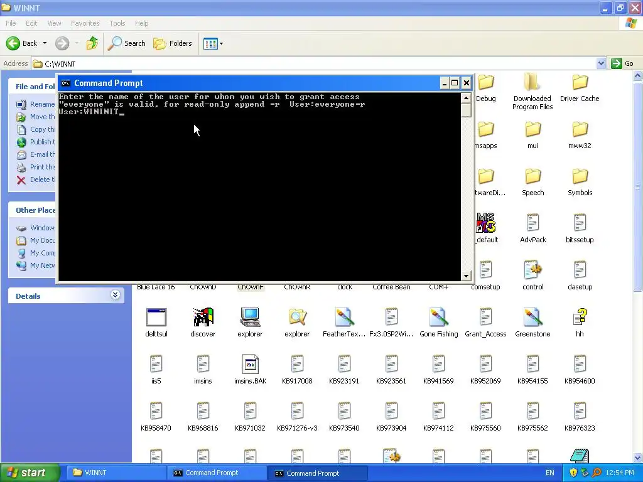Toggle the Folders pane button
The width and height of the screenshot is (643, 482).
click(x=172, y=43)
